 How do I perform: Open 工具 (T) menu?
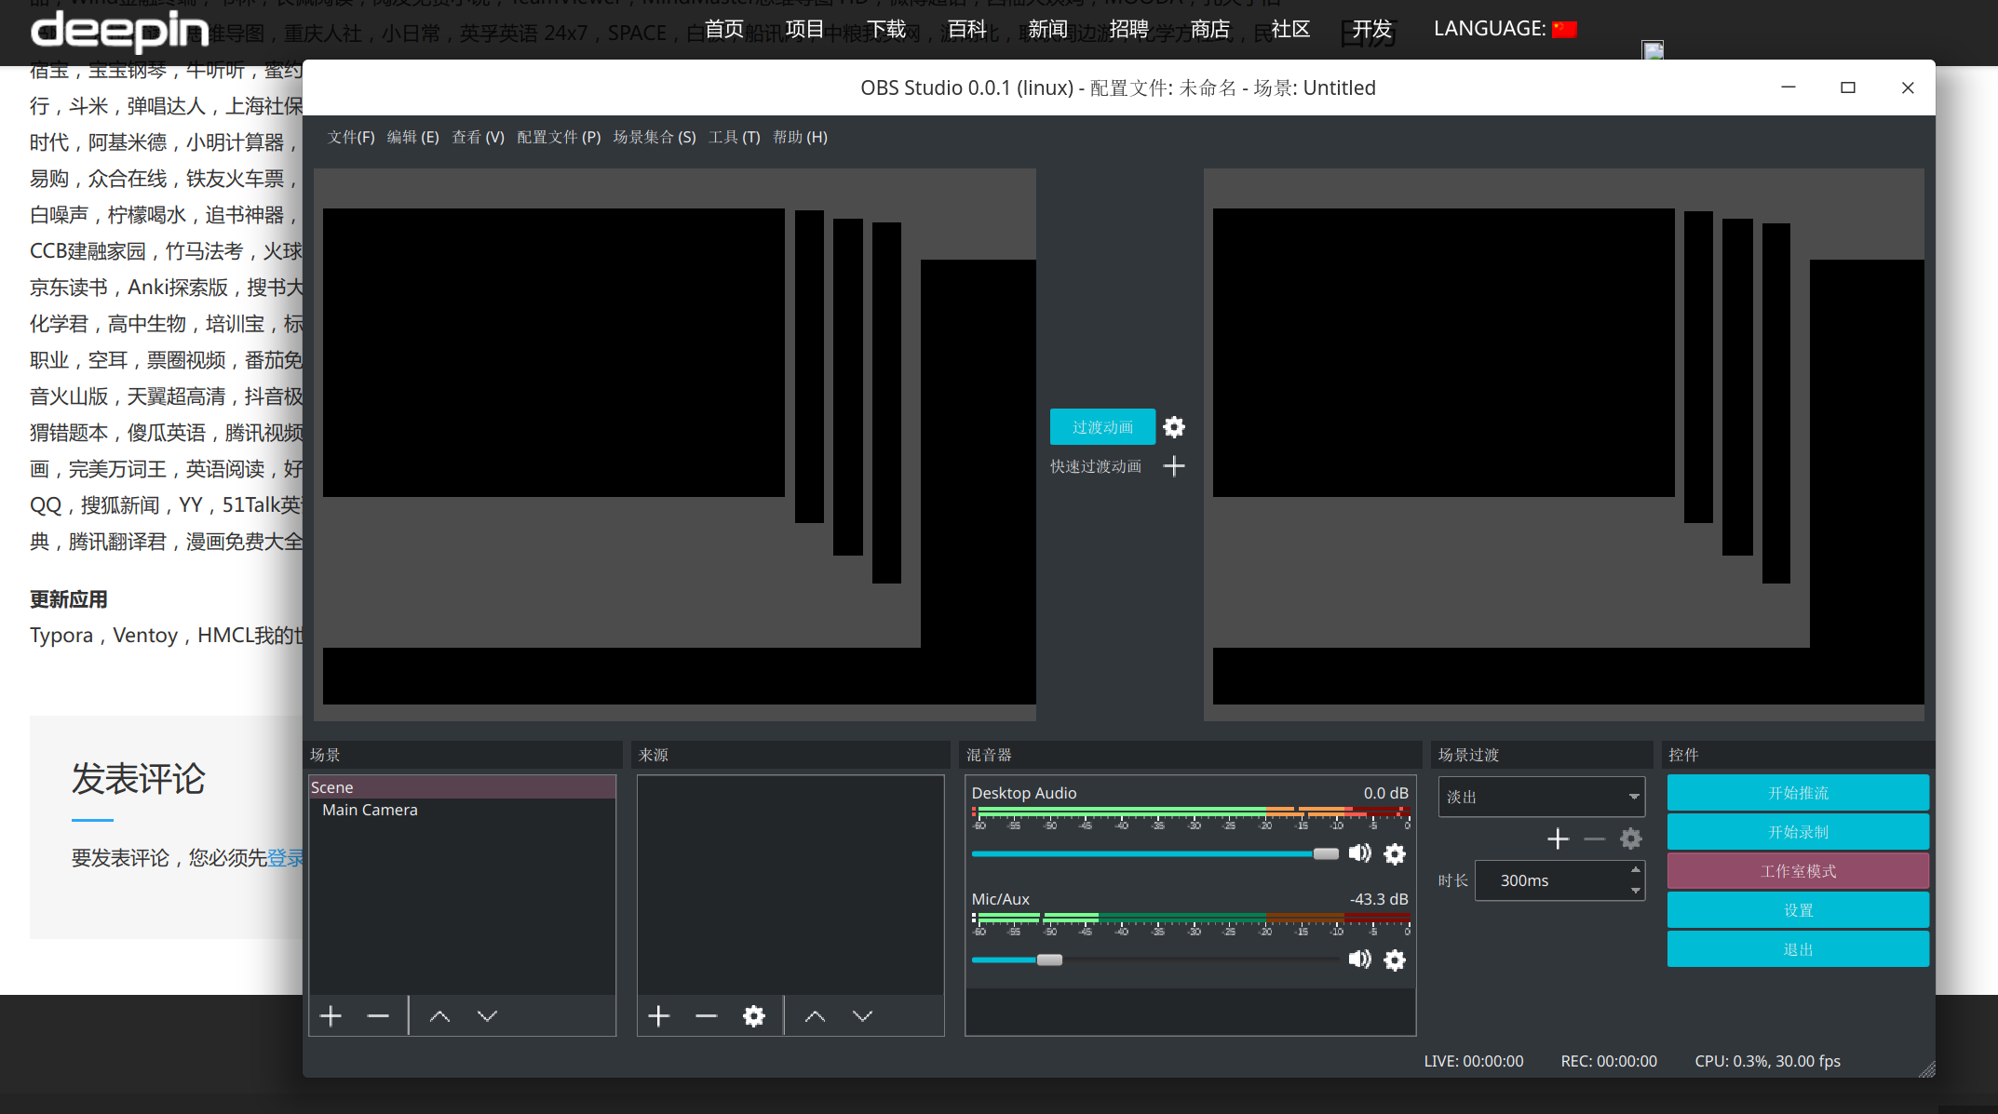(734, 137)
